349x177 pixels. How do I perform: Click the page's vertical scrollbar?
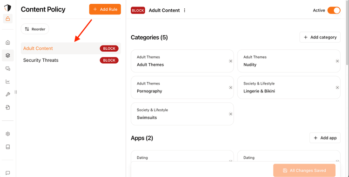coord(348,33)
